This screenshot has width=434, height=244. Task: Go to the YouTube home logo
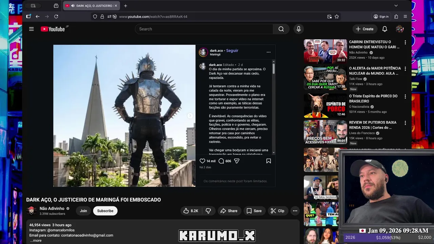click(x=53, y=29)
